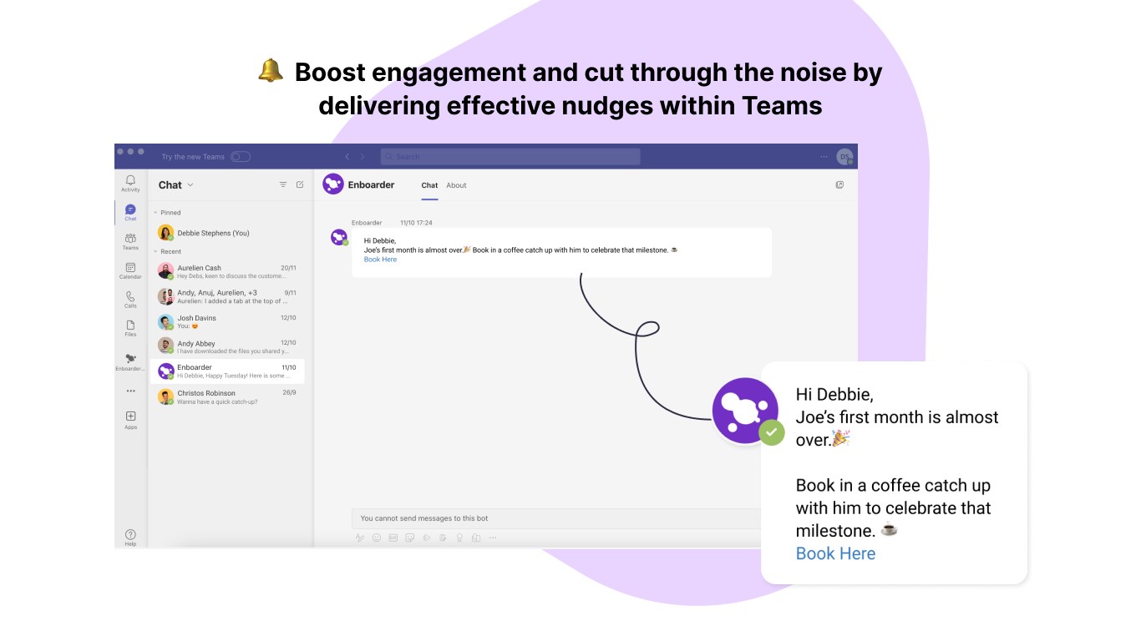Click the Enboarder avatar beside the message
The image size is (1141, 641).
tap(339, 237)
